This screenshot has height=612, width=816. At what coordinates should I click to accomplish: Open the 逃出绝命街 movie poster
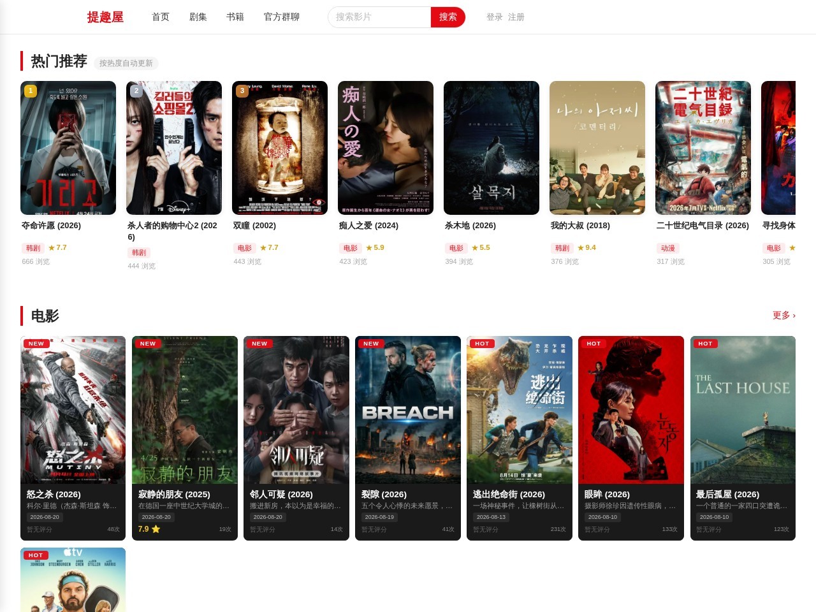[x=520, y=410]
